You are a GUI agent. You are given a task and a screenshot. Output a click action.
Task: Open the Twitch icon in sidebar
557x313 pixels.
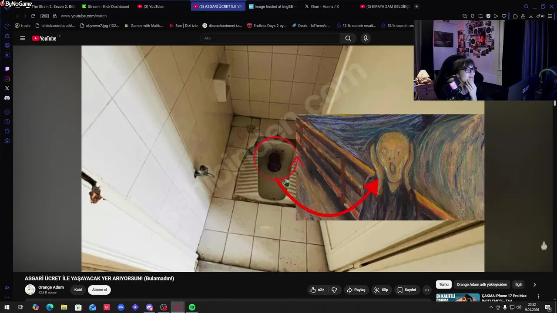pyautogui.click(x=7, y=69)
